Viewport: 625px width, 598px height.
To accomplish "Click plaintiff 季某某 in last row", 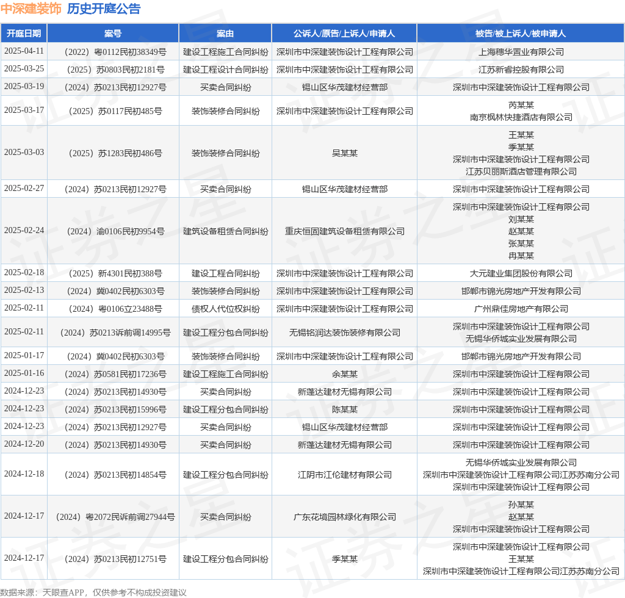I will click(345, 560).
